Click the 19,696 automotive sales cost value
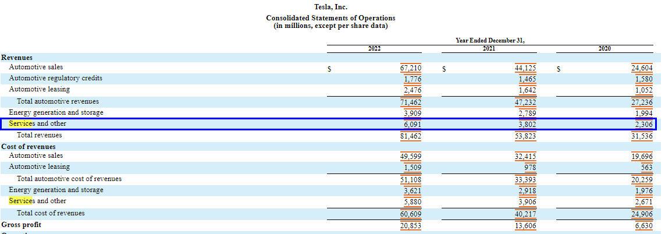The image size is (665, 234). [x=642, y=156]
